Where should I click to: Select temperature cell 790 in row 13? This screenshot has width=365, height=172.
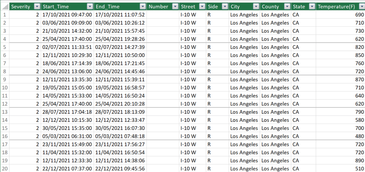pos(340,112)
